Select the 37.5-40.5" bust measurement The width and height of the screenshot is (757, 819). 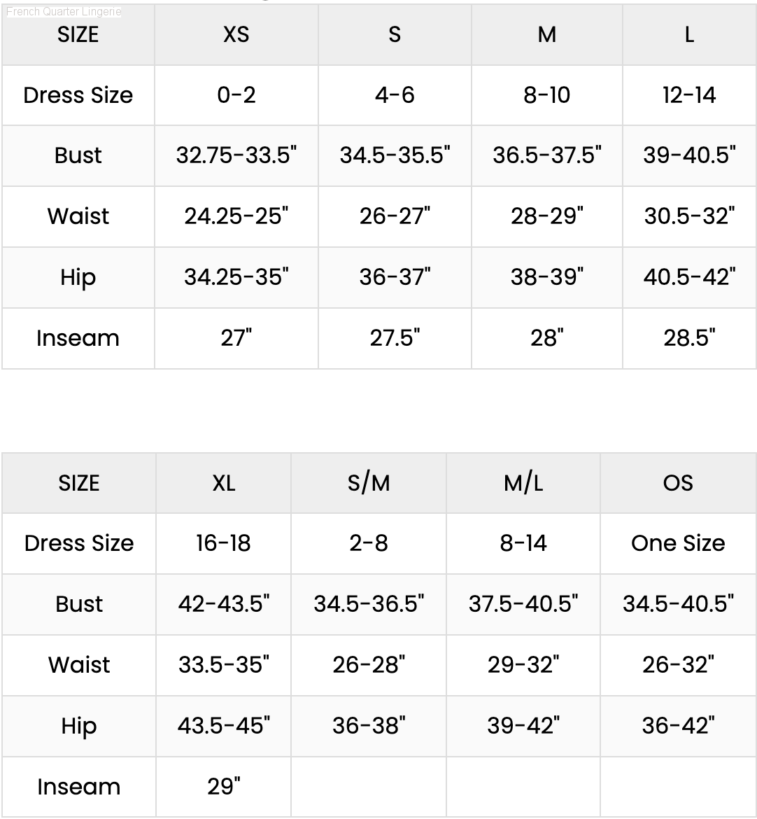click(523, 604)
